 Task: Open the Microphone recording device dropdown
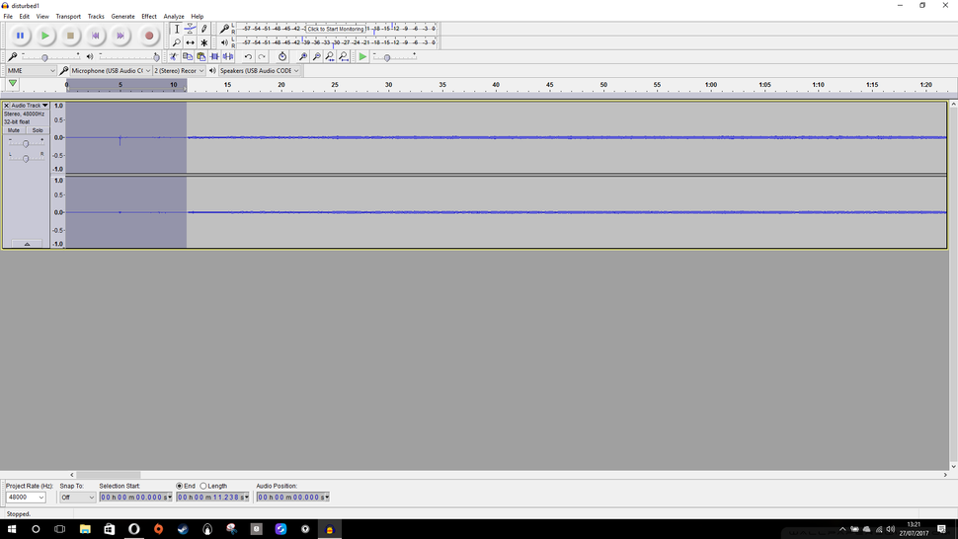point(111,71)
